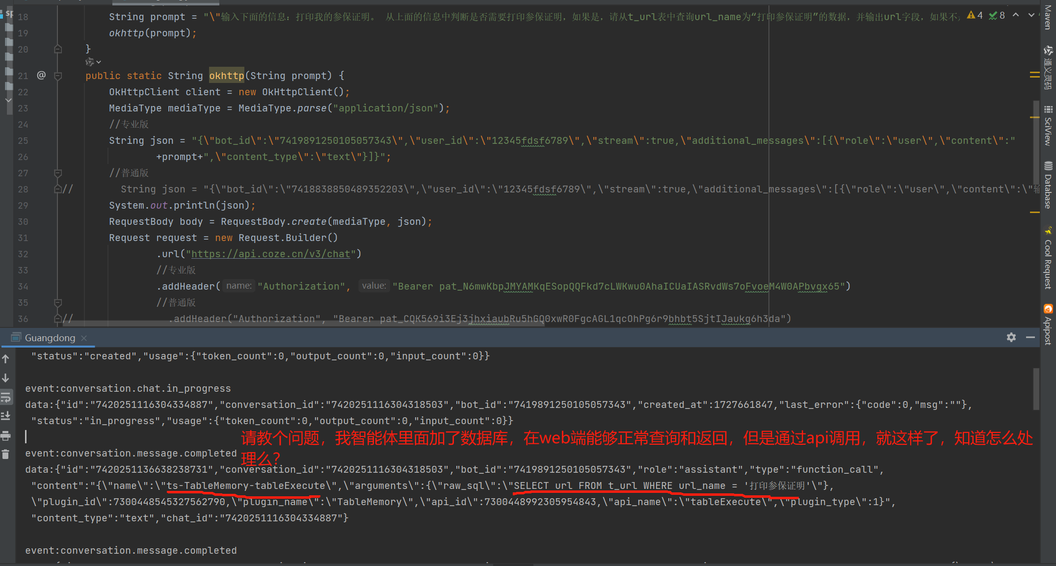This screenshot has width=1056, height=566.
Task: Click scroll to end of console
Action: pos(6,416)
